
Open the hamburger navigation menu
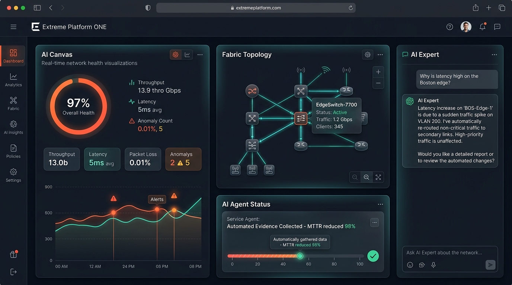[13, 27]
